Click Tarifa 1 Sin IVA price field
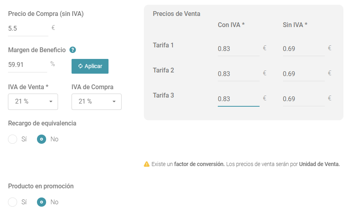 coord(304,49)
